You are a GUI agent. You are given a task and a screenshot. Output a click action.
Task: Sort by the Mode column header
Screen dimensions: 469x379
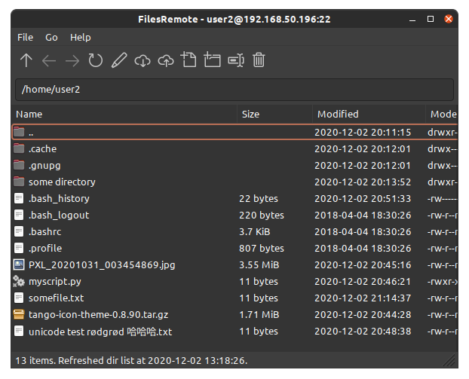click(x=442, y=115)
